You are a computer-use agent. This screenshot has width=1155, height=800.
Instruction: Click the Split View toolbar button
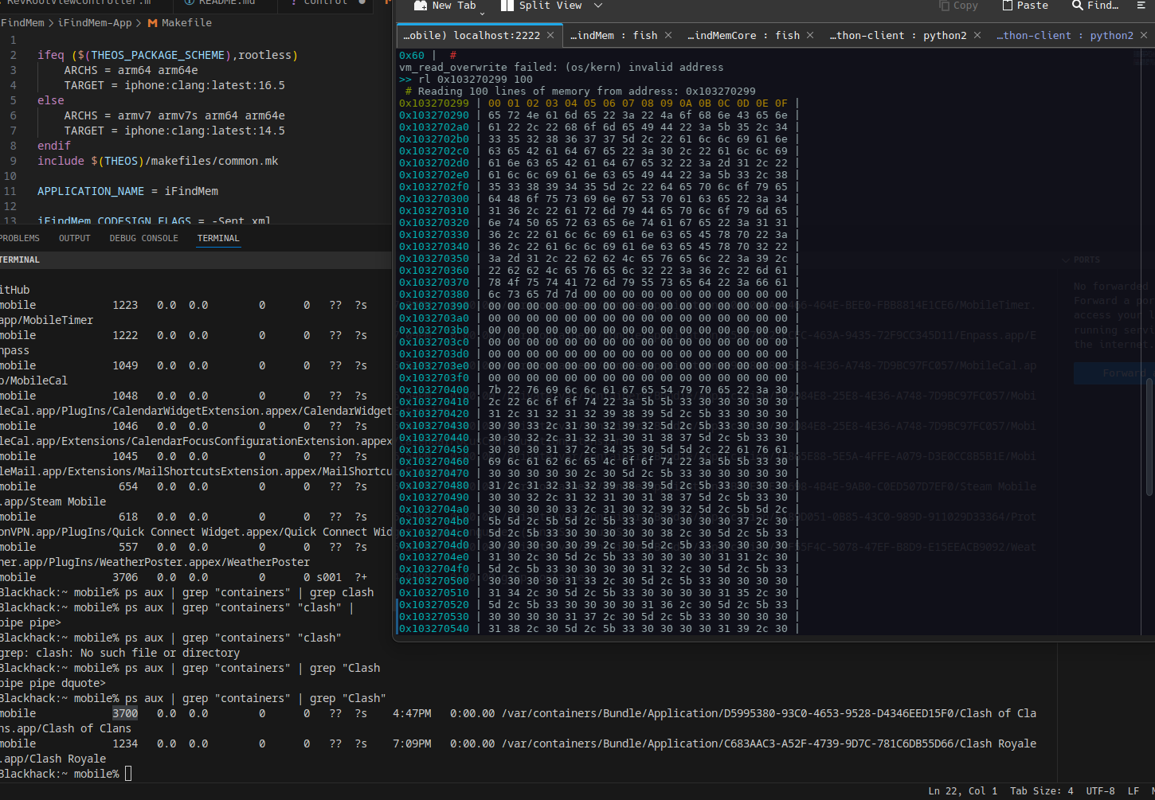click(542, 6)
